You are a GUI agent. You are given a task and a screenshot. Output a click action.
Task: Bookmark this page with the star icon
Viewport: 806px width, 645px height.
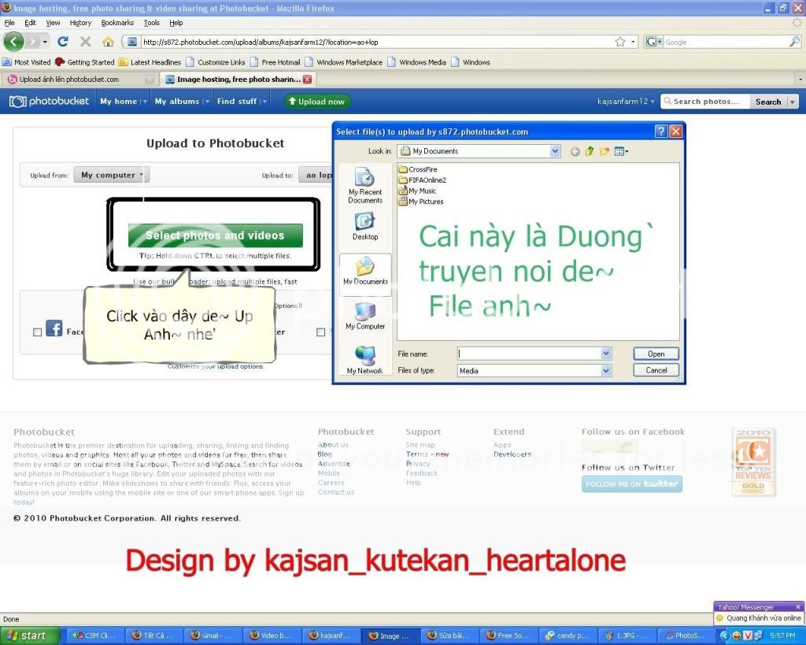click(x=620, y=43)
